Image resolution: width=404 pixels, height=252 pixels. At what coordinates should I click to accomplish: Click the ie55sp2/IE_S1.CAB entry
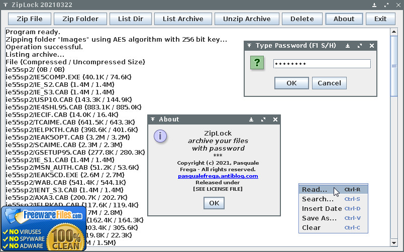[x=60, y=160]
